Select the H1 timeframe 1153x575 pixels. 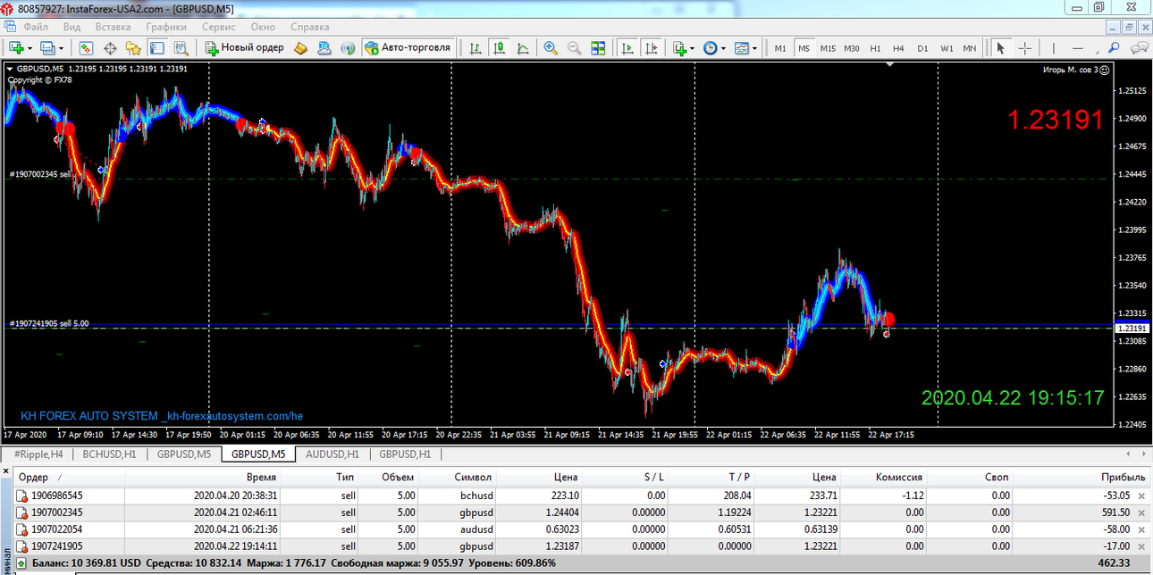click(875, 48)
